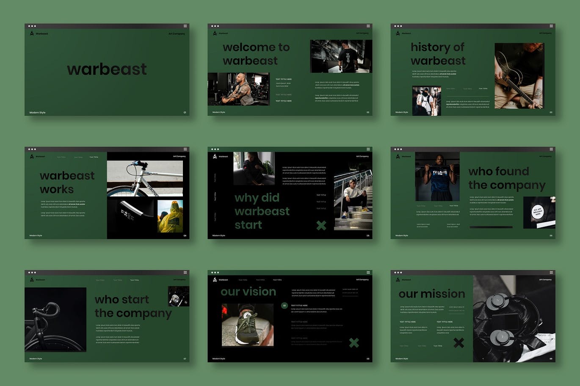The width and height of the screenshot is (580, 386).
Task: Click hamburger menu on the 'our vision' slide
Action: click(x=368, y=272)
